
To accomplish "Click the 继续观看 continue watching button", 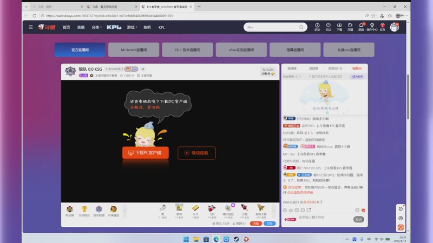I will (196, 153).
